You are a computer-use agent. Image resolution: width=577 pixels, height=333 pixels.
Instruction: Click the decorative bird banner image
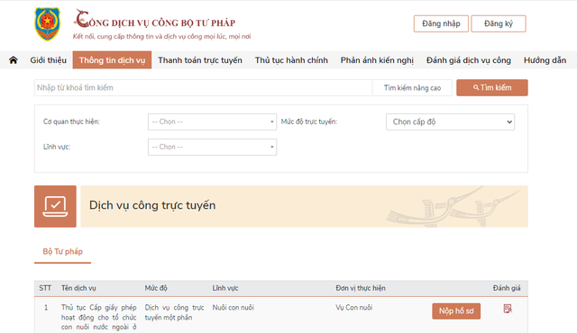(x=453, y=206)
